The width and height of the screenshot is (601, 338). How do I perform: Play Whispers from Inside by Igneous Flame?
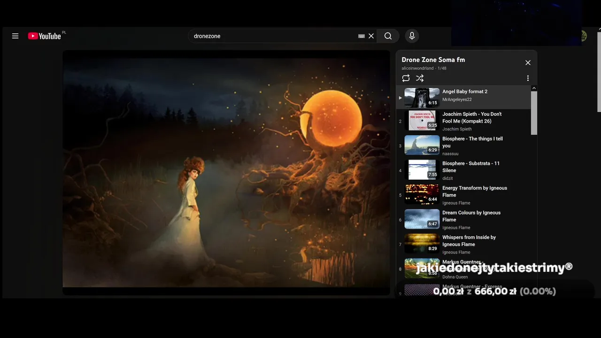pos(469,241)
